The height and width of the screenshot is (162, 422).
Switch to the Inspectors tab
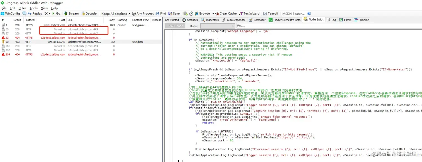pyautogui.click(x=210, y=20)
